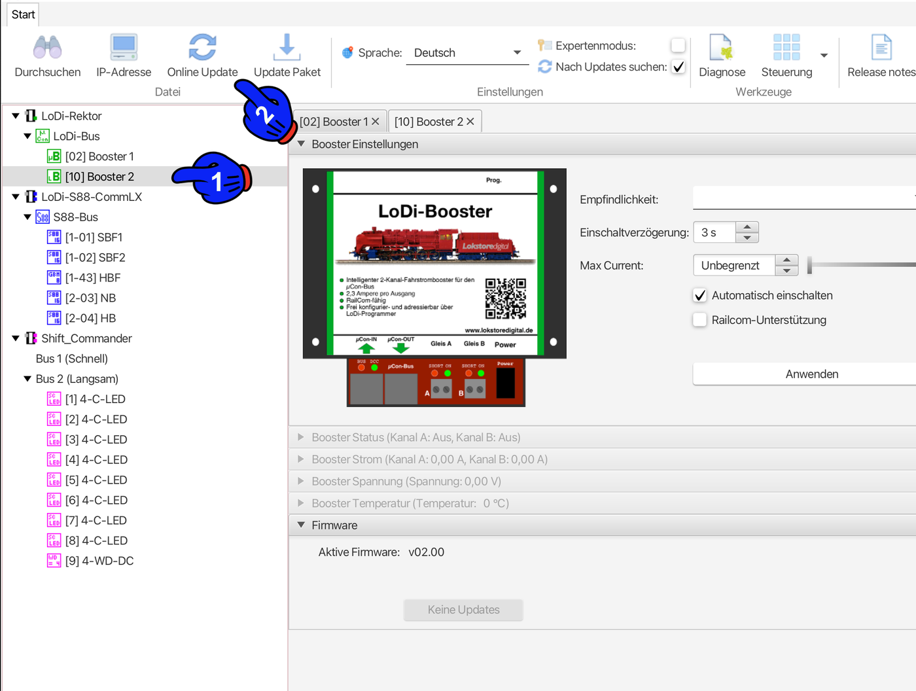Decrease the Einschaltverzögerung value
The image size is (916, 691).
coord(747,238)
